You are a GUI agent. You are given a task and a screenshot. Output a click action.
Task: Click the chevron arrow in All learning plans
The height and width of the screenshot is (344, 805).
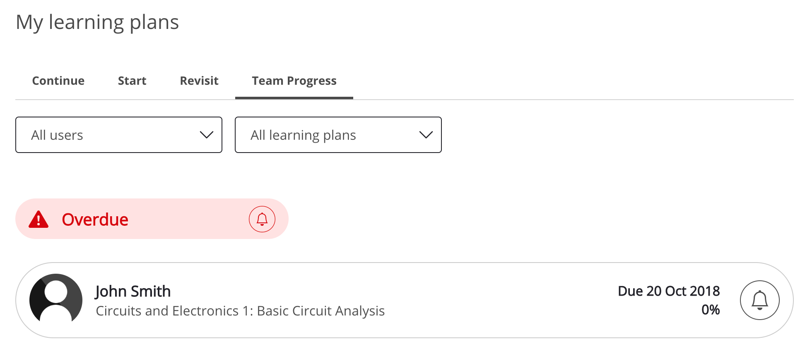pos(426,135)
